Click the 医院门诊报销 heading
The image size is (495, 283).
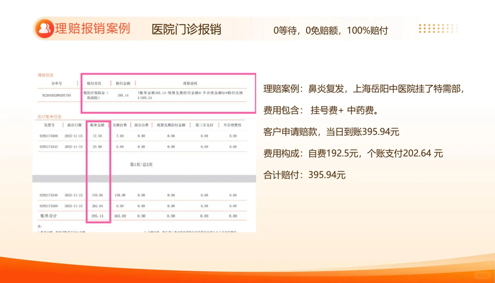pyautogui.click(x=187, y=29)
